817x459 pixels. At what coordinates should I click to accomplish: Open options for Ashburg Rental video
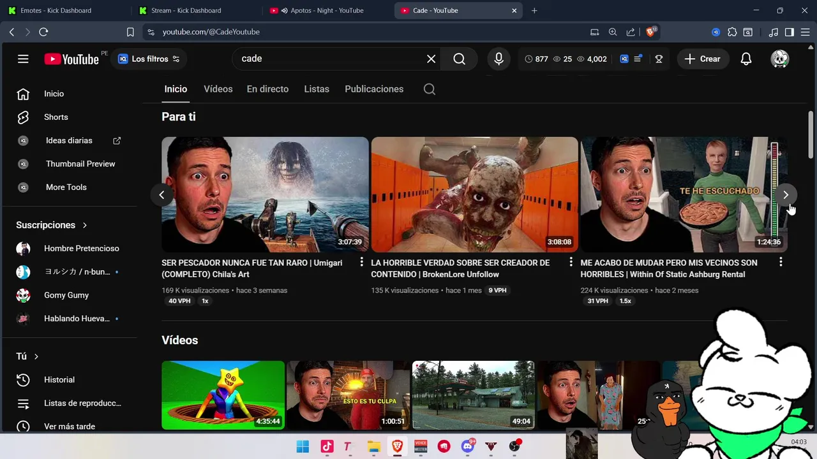click(781, 262)
